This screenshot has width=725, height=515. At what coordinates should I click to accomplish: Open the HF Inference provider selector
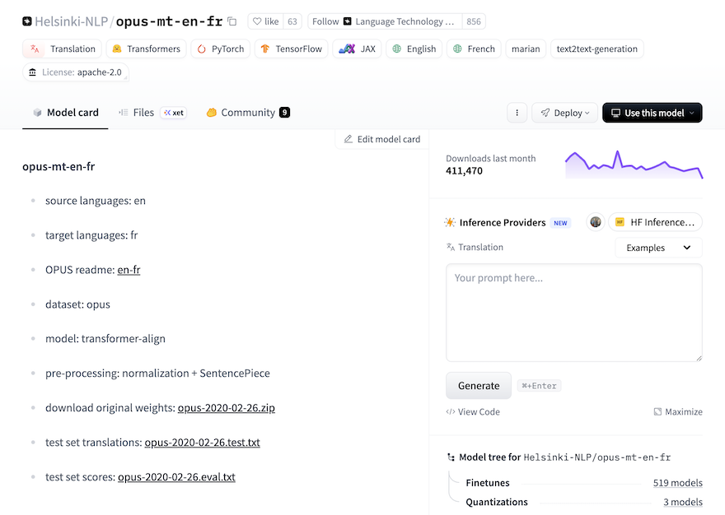(x=655, y=221)
